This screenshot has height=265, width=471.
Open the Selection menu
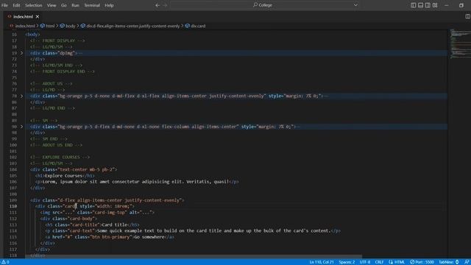[x=33, y=5]
